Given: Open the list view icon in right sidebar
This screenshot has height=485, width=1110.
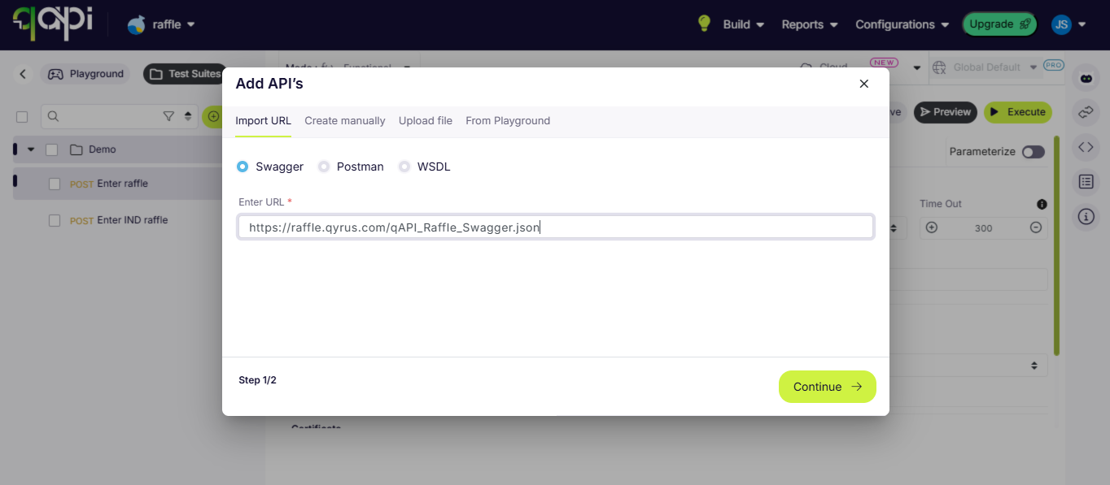Looking at the screenshot, I should coord(1086,182).
